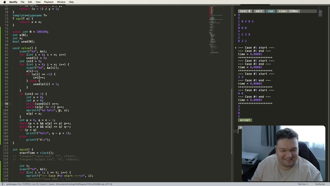This screenshot has width=330, height=186.
Task: Open the Apple menu
Action: [4, 2]
